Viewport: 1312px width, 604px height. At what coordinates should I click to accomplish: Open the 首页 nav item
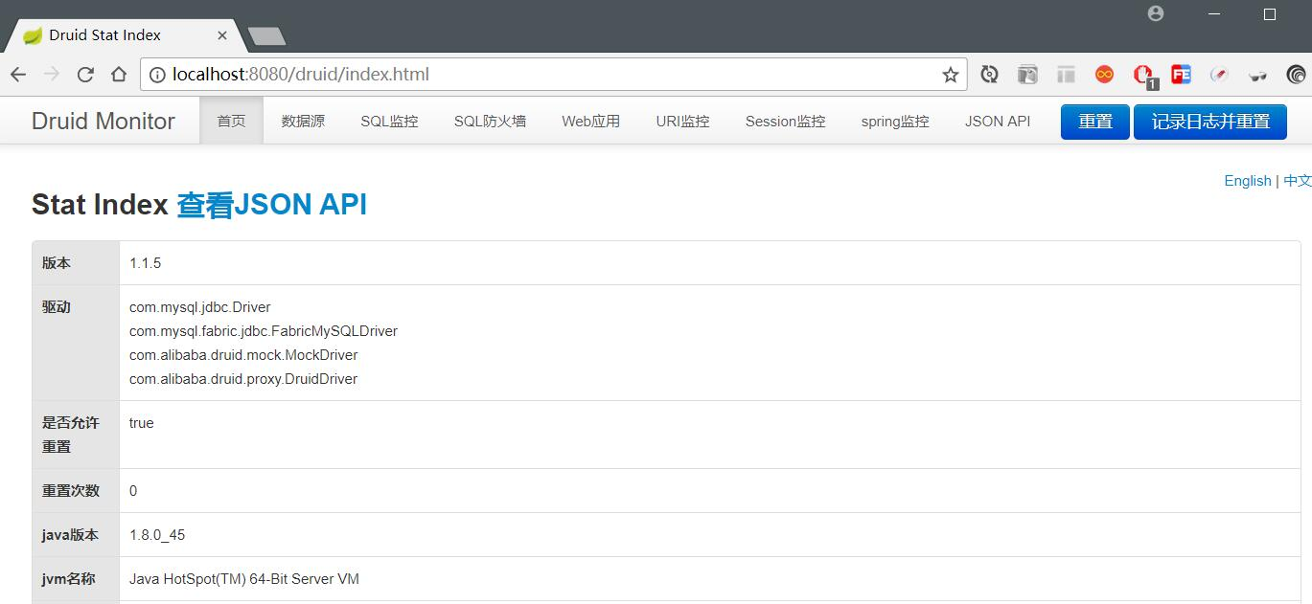[x=231, y=121]
